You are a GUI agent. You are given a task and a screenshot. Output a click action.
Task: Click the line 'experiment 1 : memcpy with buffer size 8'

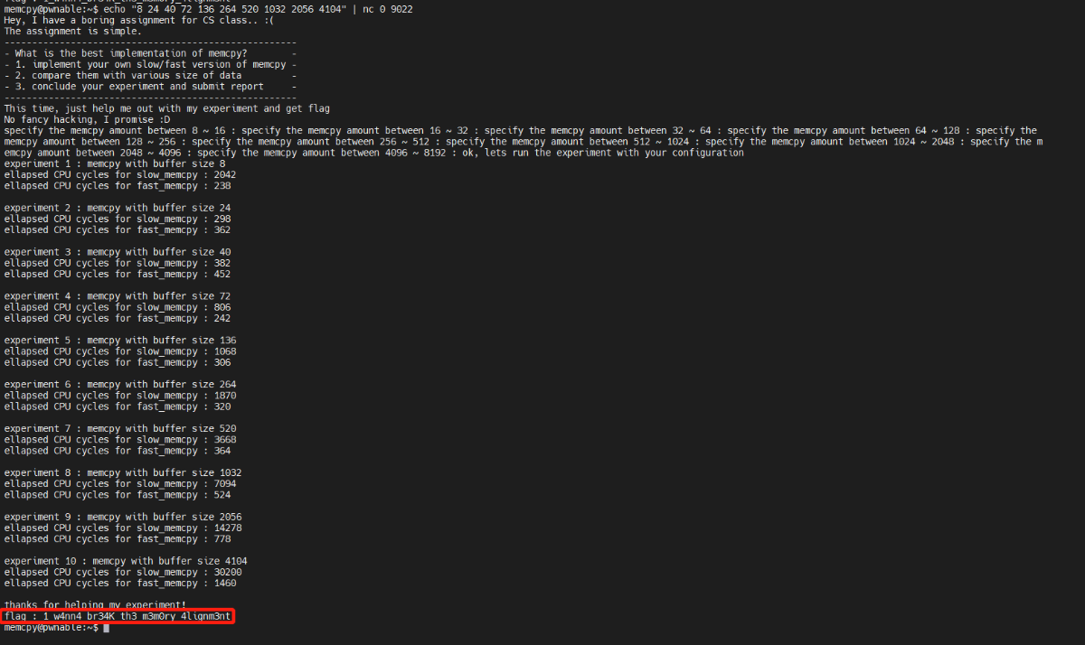(115, 164)
